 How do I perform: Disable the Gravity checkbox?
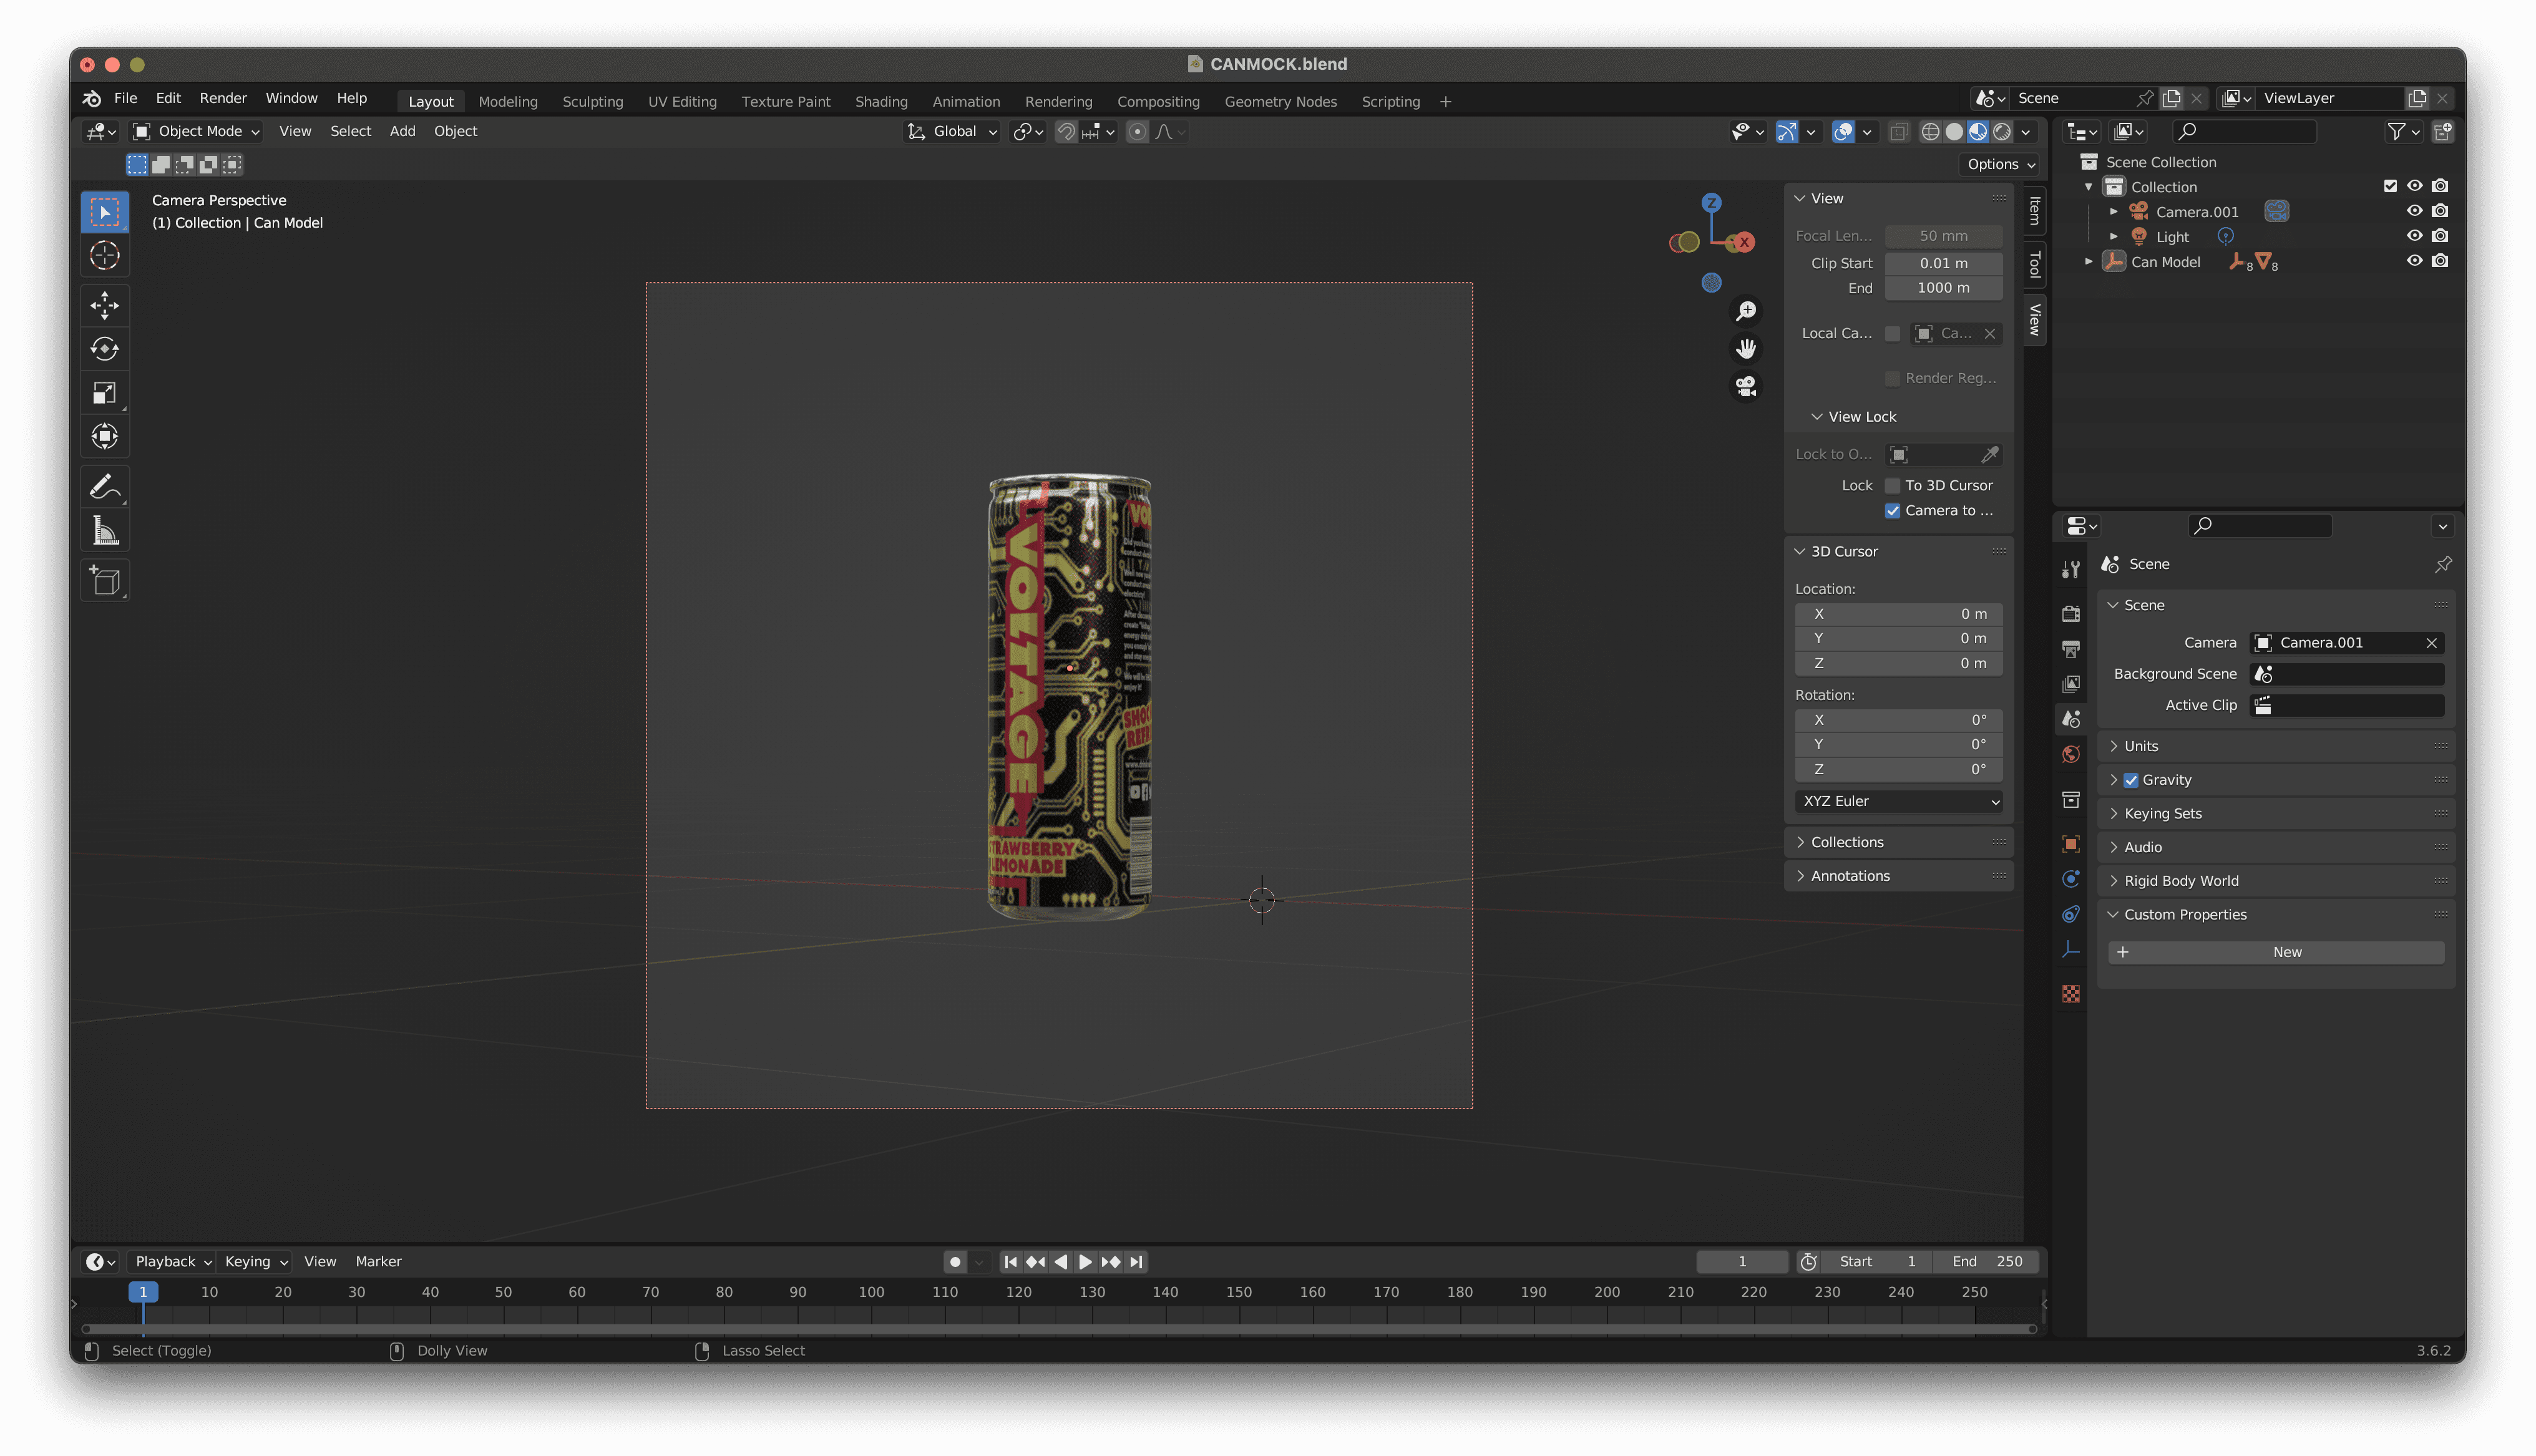[2131, 780]
